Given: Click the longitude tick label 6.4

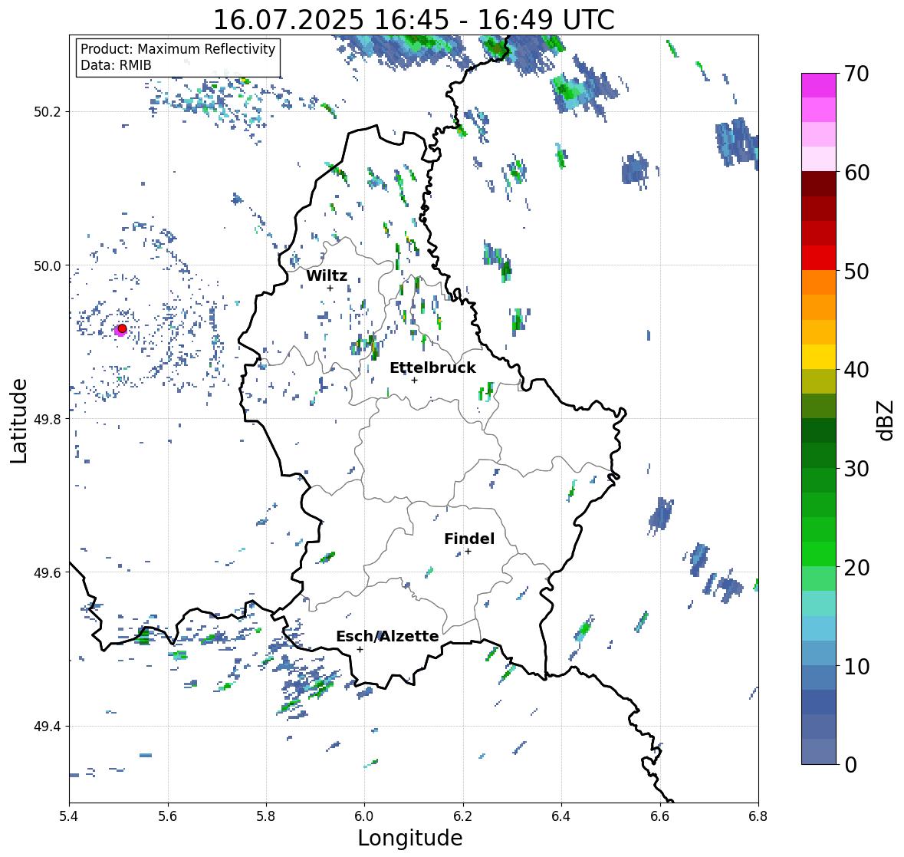Looking at the screenshot, I should [561, 816].
